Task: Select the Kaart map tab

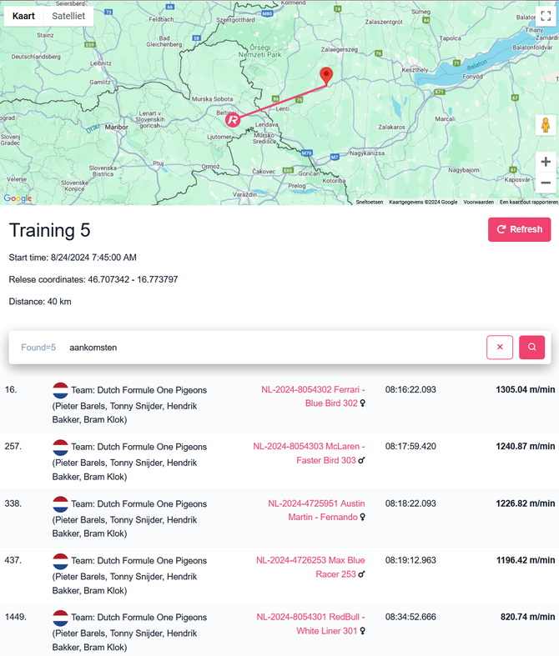Action: click(23, 16)
